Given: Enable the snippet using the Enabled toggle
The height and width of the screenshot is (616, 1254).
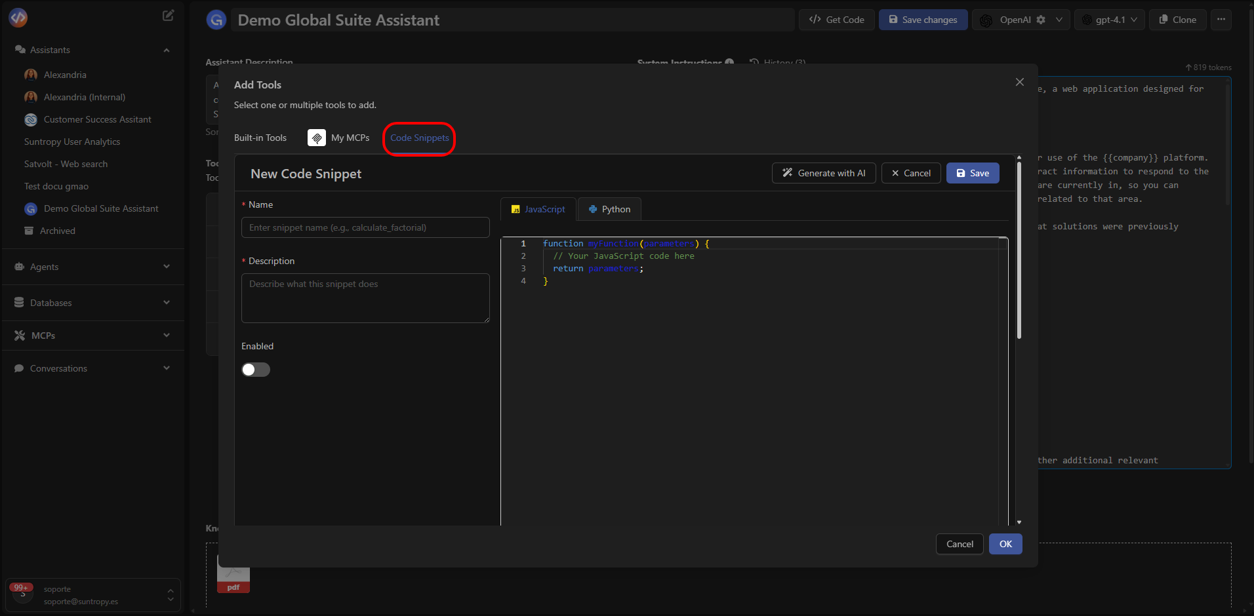Looking at the screenshot, I should (x=255, y=370).
